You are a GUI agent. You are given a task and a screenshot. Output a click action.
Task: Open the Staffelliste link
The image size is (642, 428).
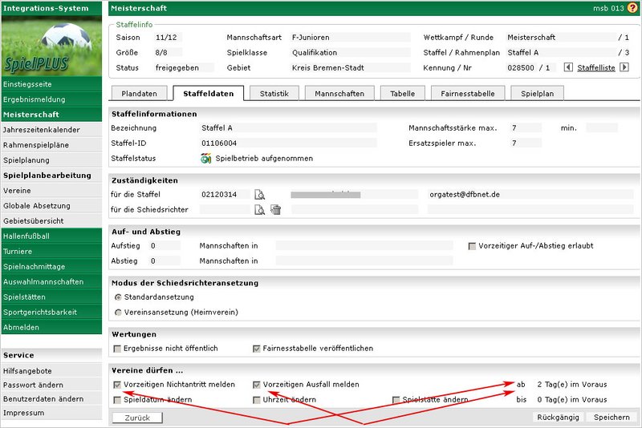tap(596, 68)
